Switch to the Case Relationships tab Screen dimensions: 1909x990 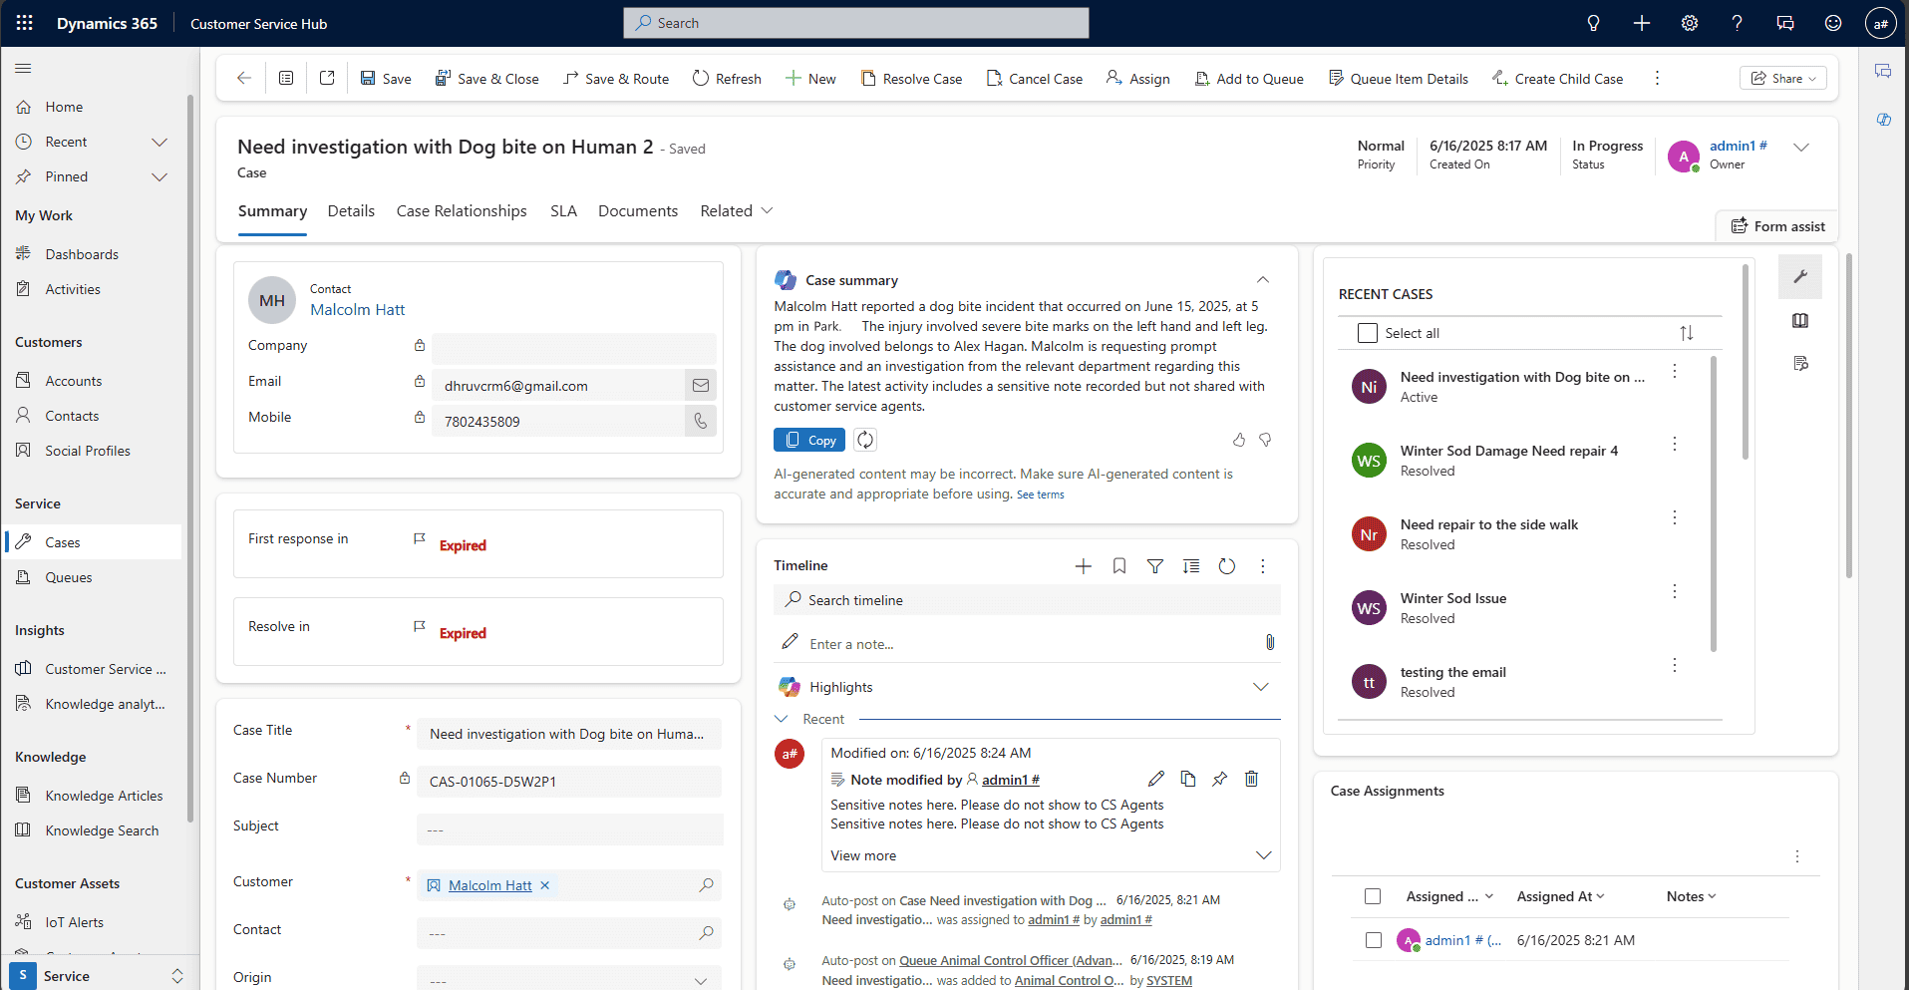(462, 211)
